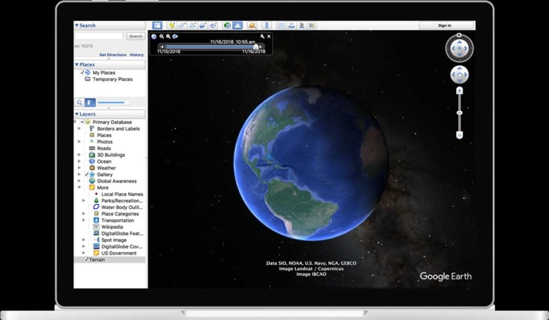This screenshot has width=549, height=320.
Task: Click the magnifier icon under Places panel
Action: [x=79, y=103]
